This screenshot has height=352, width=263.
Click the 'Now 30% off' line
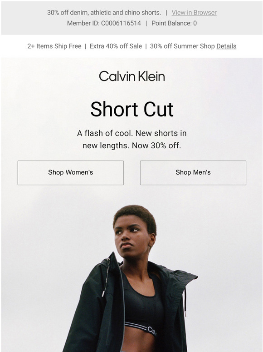click(156, 146)
